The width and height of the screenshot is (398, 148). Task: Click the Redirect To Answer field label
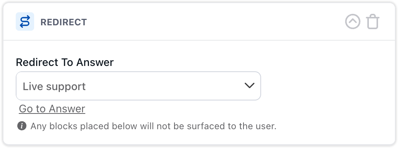[x=65, y=62]
